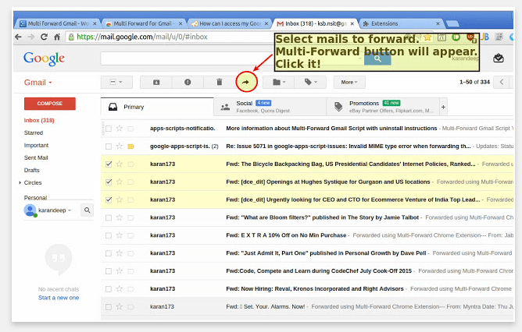Click the COMPOSE button
Image resolution: width=522 pixels, height=332 pixels.
click(50, 104)
